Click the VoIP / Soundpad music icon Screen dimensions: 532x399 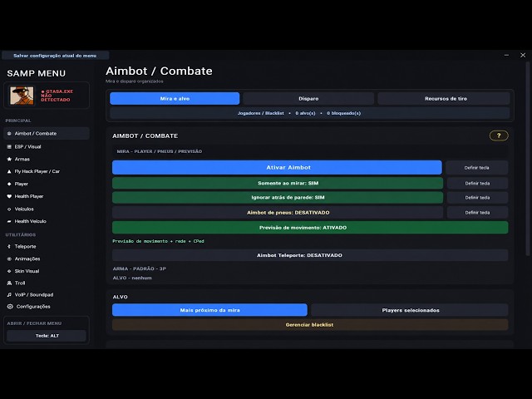point(9,295)
